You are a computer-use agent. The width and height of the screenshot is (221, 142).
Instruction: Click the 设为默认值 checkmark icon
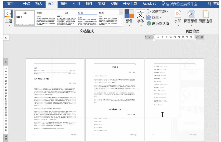[x=149, y=23]
